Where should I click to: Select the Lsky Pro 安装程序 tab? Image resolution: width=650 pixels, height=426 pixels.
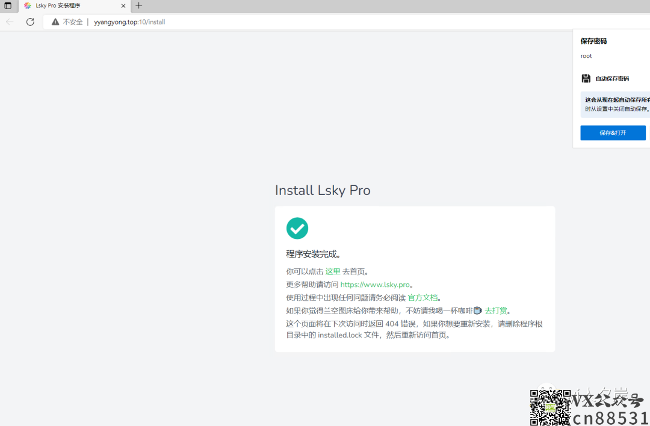click(75, 6)
